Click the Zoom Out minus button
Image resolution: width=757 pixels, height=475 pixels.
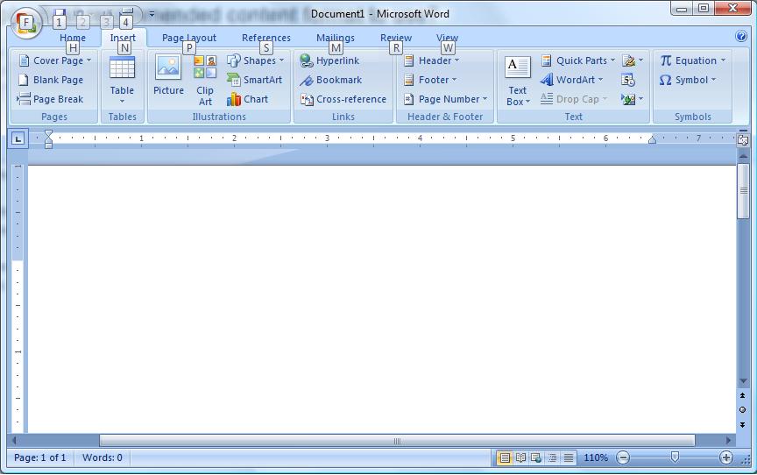coord(623,457)
